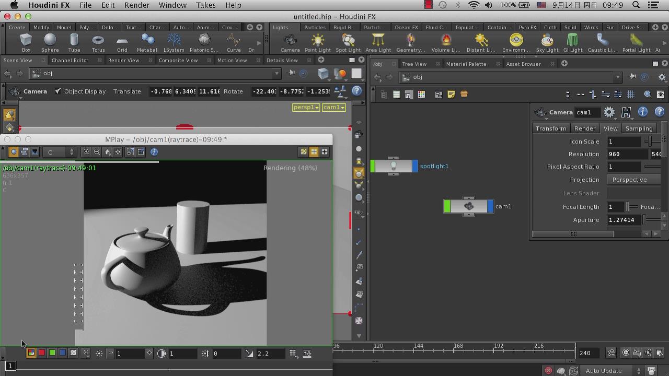669x376 pixels.
Task: Toggle MPlay full color display
Action: 31,353
